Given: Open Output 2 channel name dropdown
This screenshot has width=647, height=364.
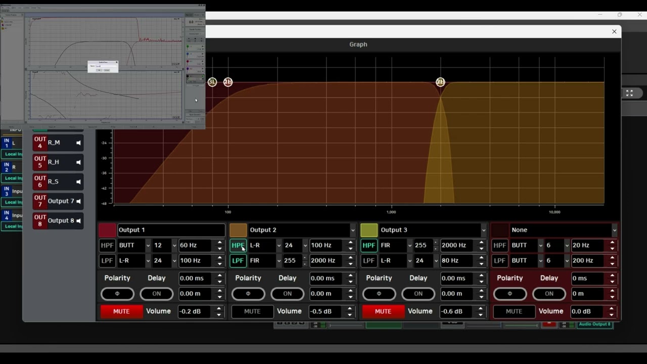Looking at the screenshot, I should click(352, 230).
